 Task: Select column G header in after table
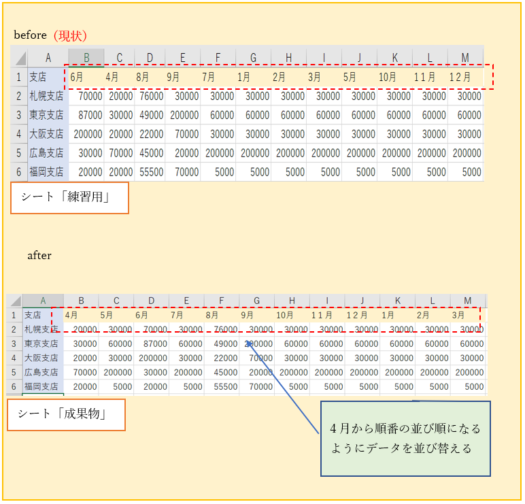point(256,301)
